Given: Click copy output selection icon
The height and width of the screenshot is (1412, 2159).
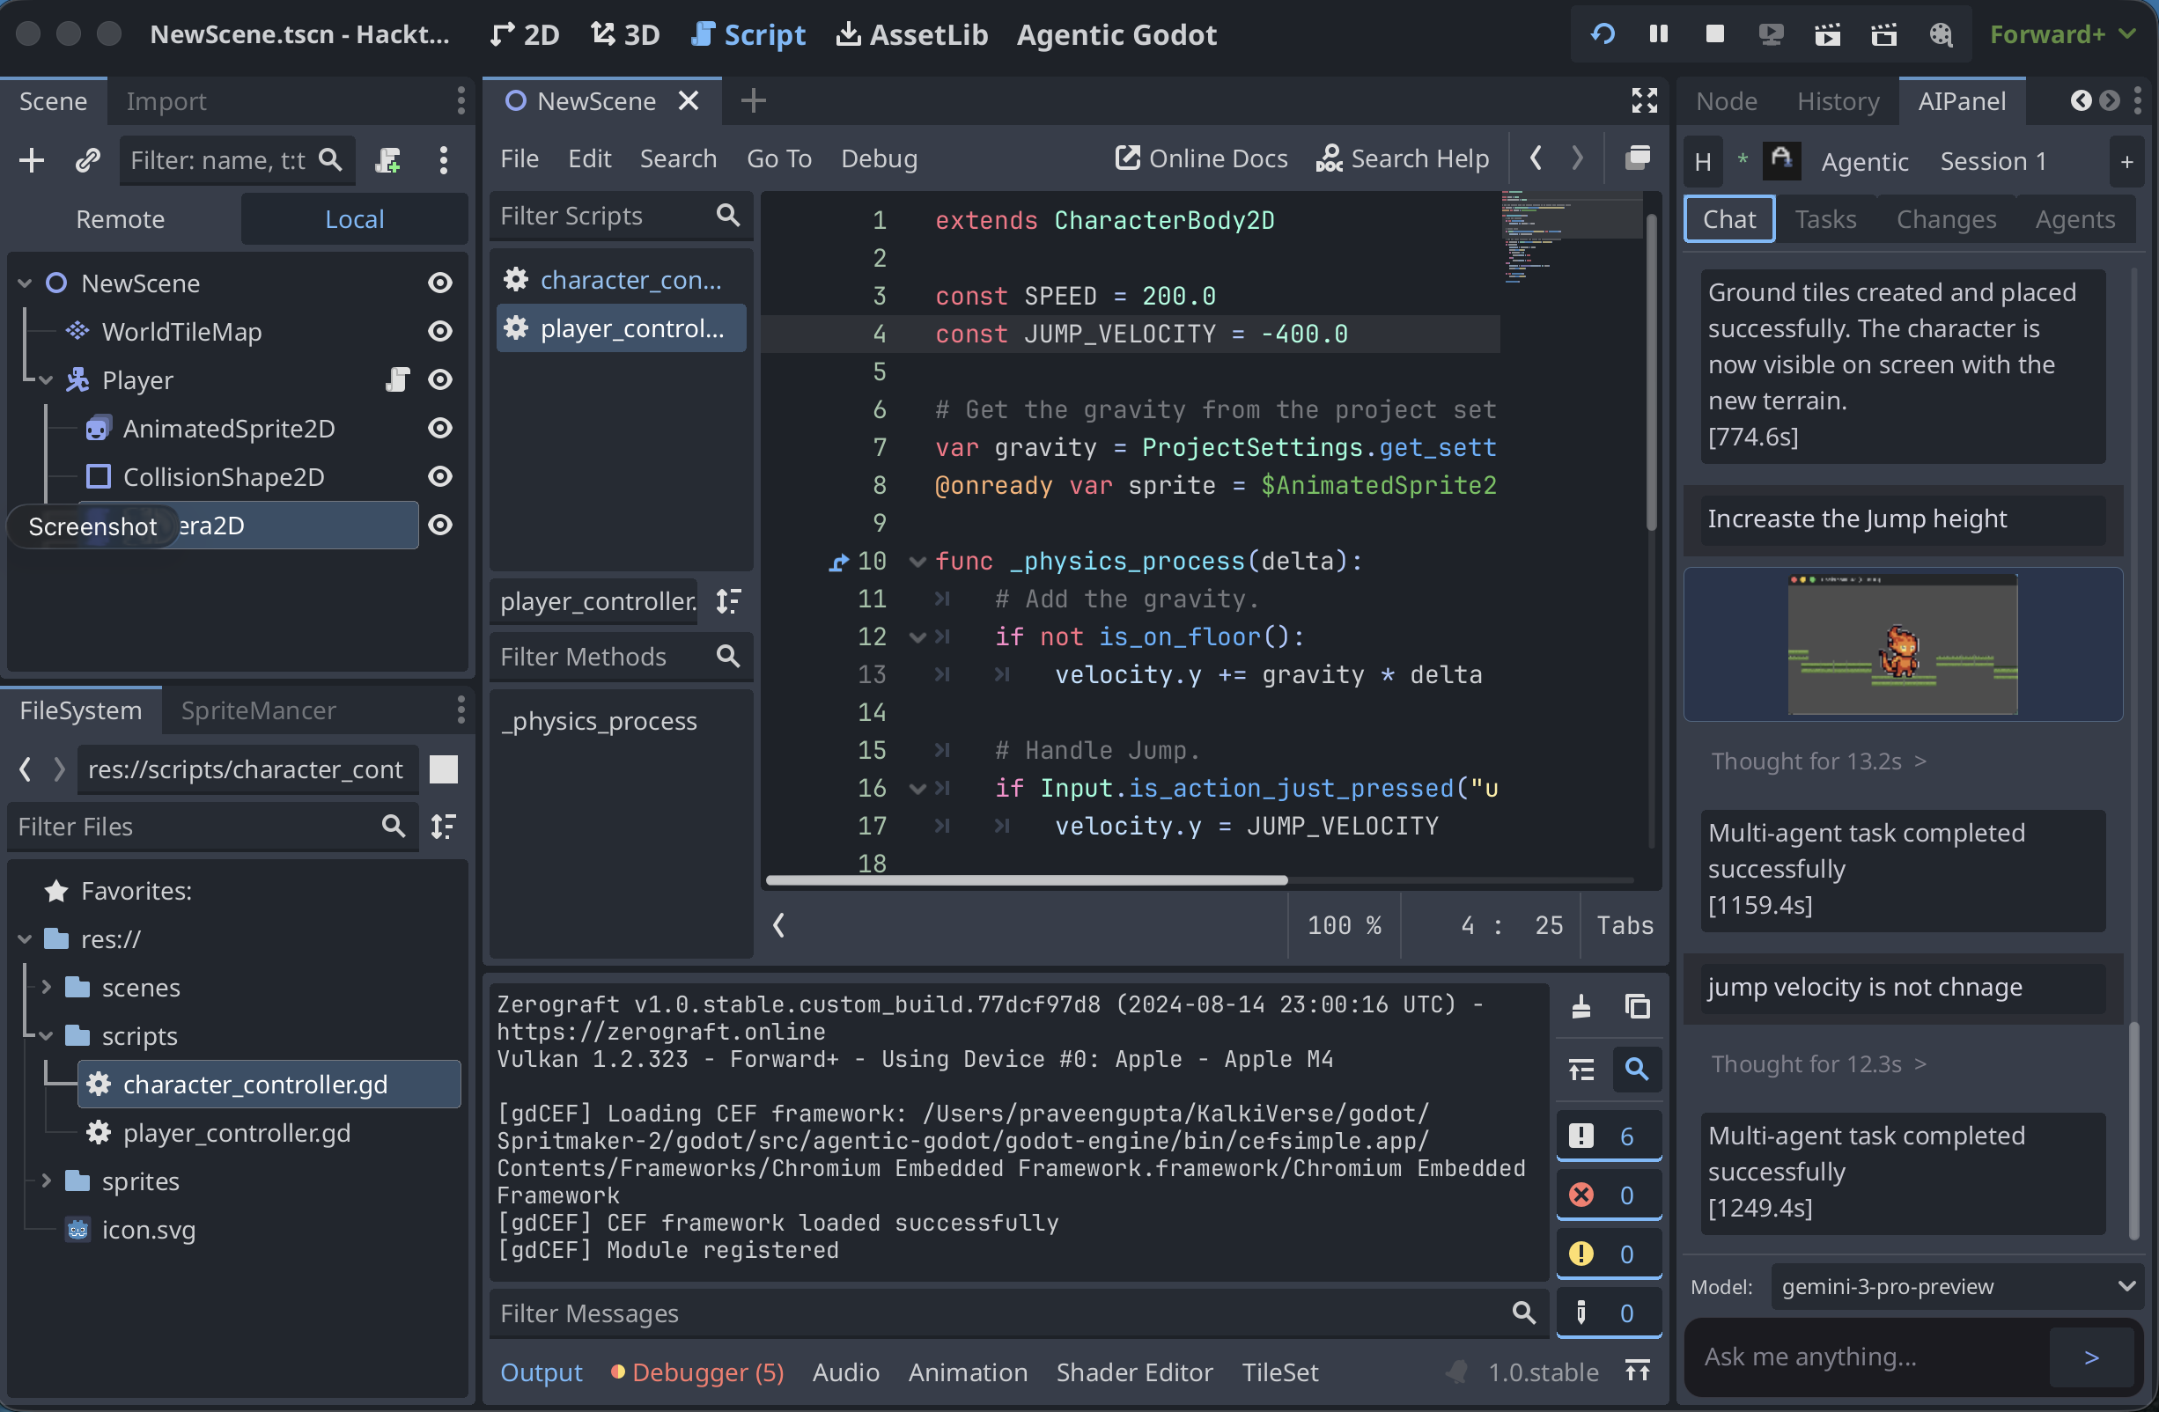Looking at the screenshot, I should (1638, 1005).
